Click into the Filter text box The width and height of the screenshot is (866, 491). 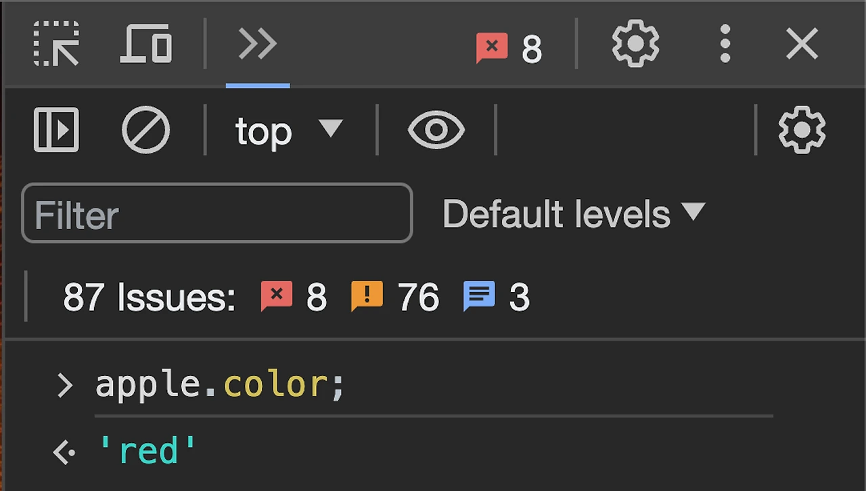(216, 214)
